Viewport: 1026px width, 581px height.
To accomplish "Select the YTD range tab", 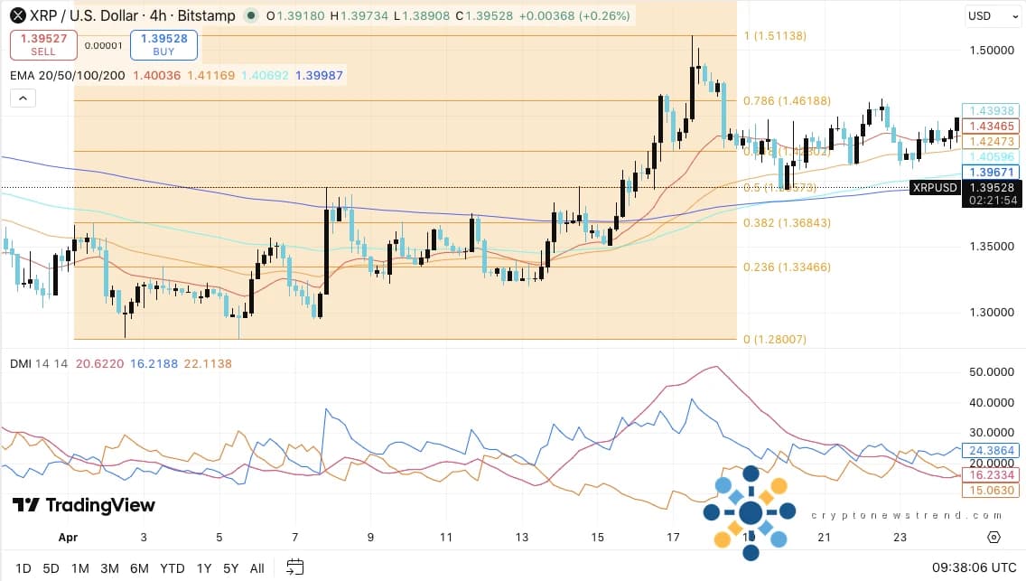I will pyautogui.click(x=172, y=568).
